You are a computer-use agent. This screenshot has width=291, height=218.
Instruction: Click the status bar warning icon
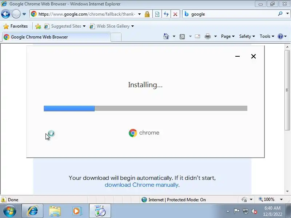point(4,199)
